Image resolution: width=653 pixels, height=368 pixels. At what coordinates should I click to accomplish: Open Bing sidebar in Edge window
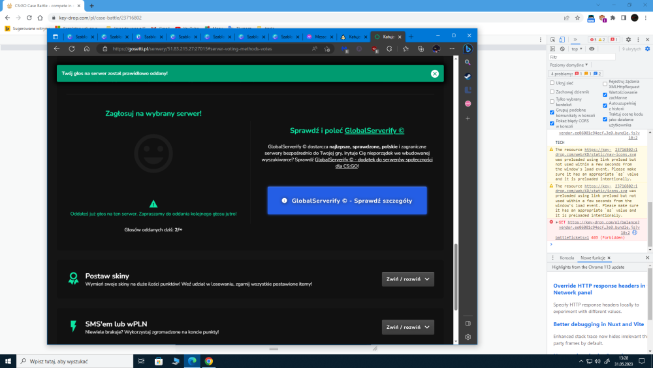468,49
